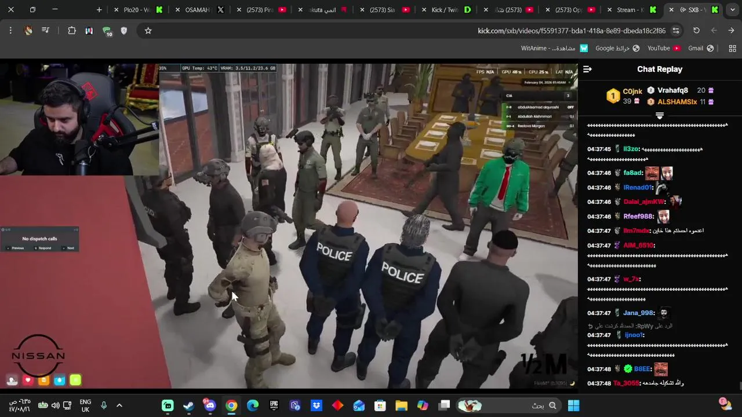Collapse the Chat Replay panel icon
The image size is (742, 417).
click(588, 69)
